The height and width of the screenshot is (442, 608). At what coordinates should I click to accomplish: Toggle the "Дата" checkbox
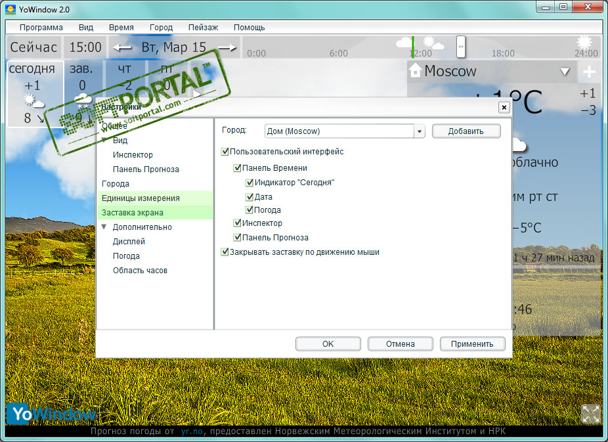pyautogui.click(x=250, y=196)
